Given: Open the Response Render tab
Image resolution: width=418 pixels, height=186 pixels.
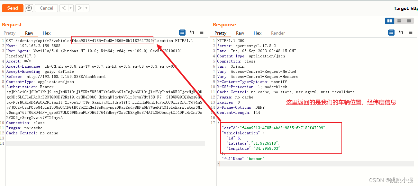Looking at the screenshot, I should point(278,33).
